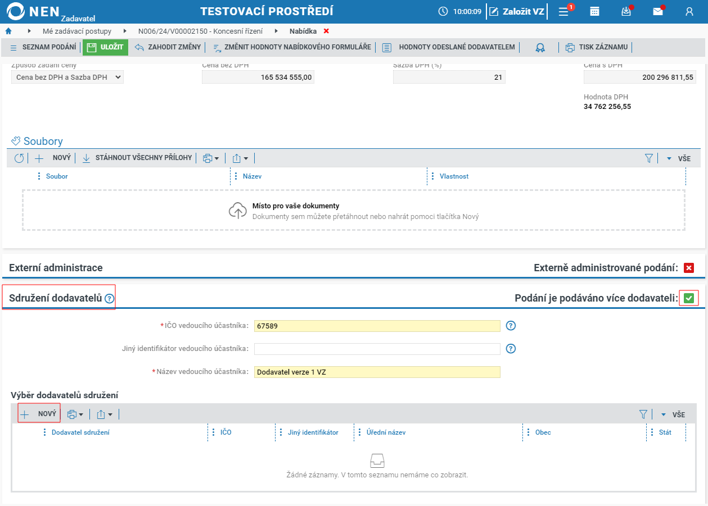708x506 pixels.
Task: Click STÁHNOUT VŠECHNY PŘÍLOHY
Action: (137, 158)
